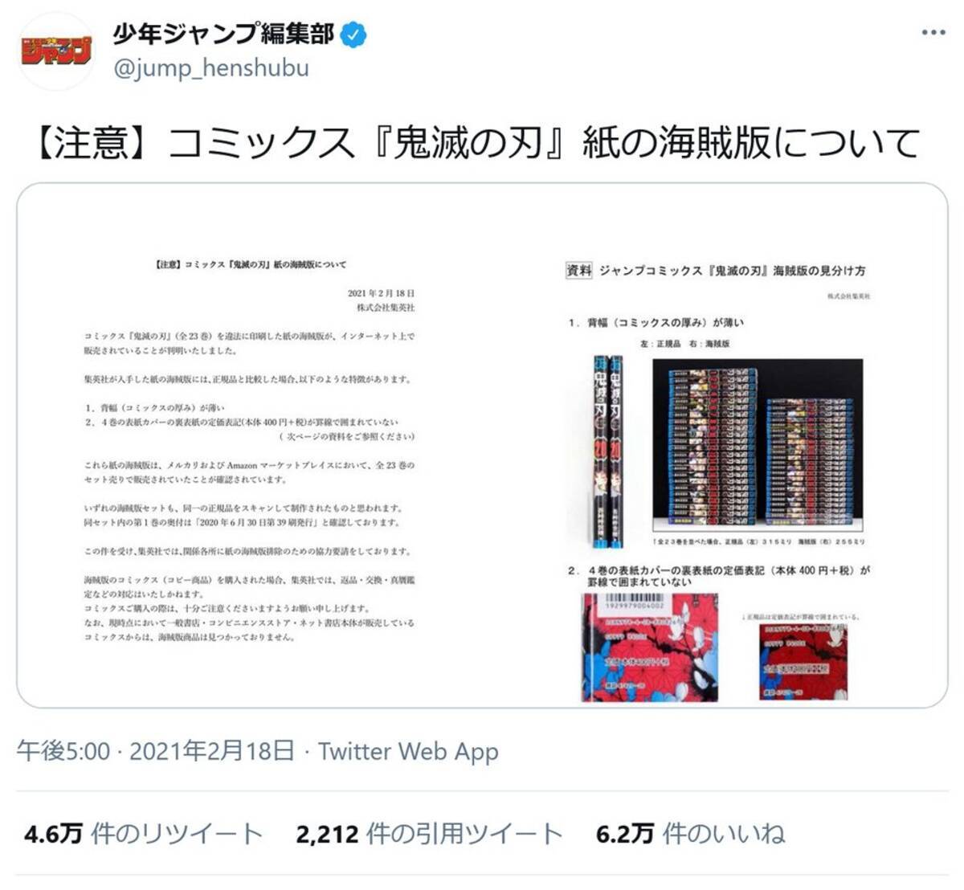
Task: Click the Shonen Jump profile avatar
Action: tap(55, 51)
